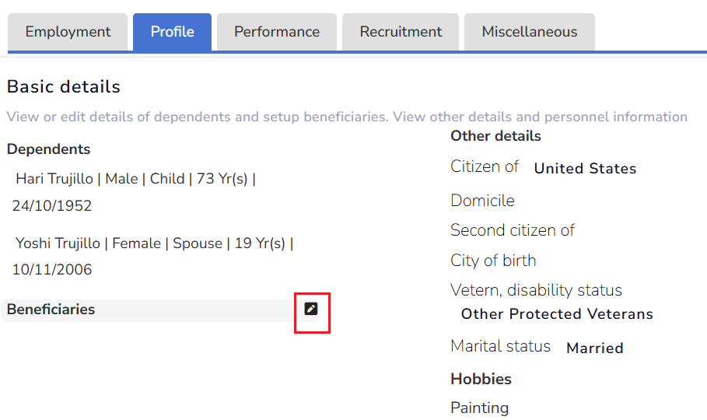
Task: Click the Married marital status value
Action: (x=595, y=348)
